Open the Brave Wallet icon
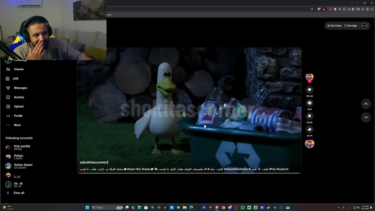The height and width of the screenshot is (211, 375). (x=358, y=9)
